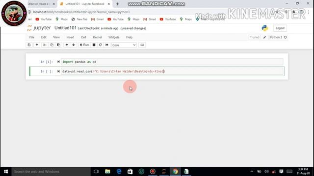Click the Search the web and Windows box
314x176 pixels.
pos(51,172)
